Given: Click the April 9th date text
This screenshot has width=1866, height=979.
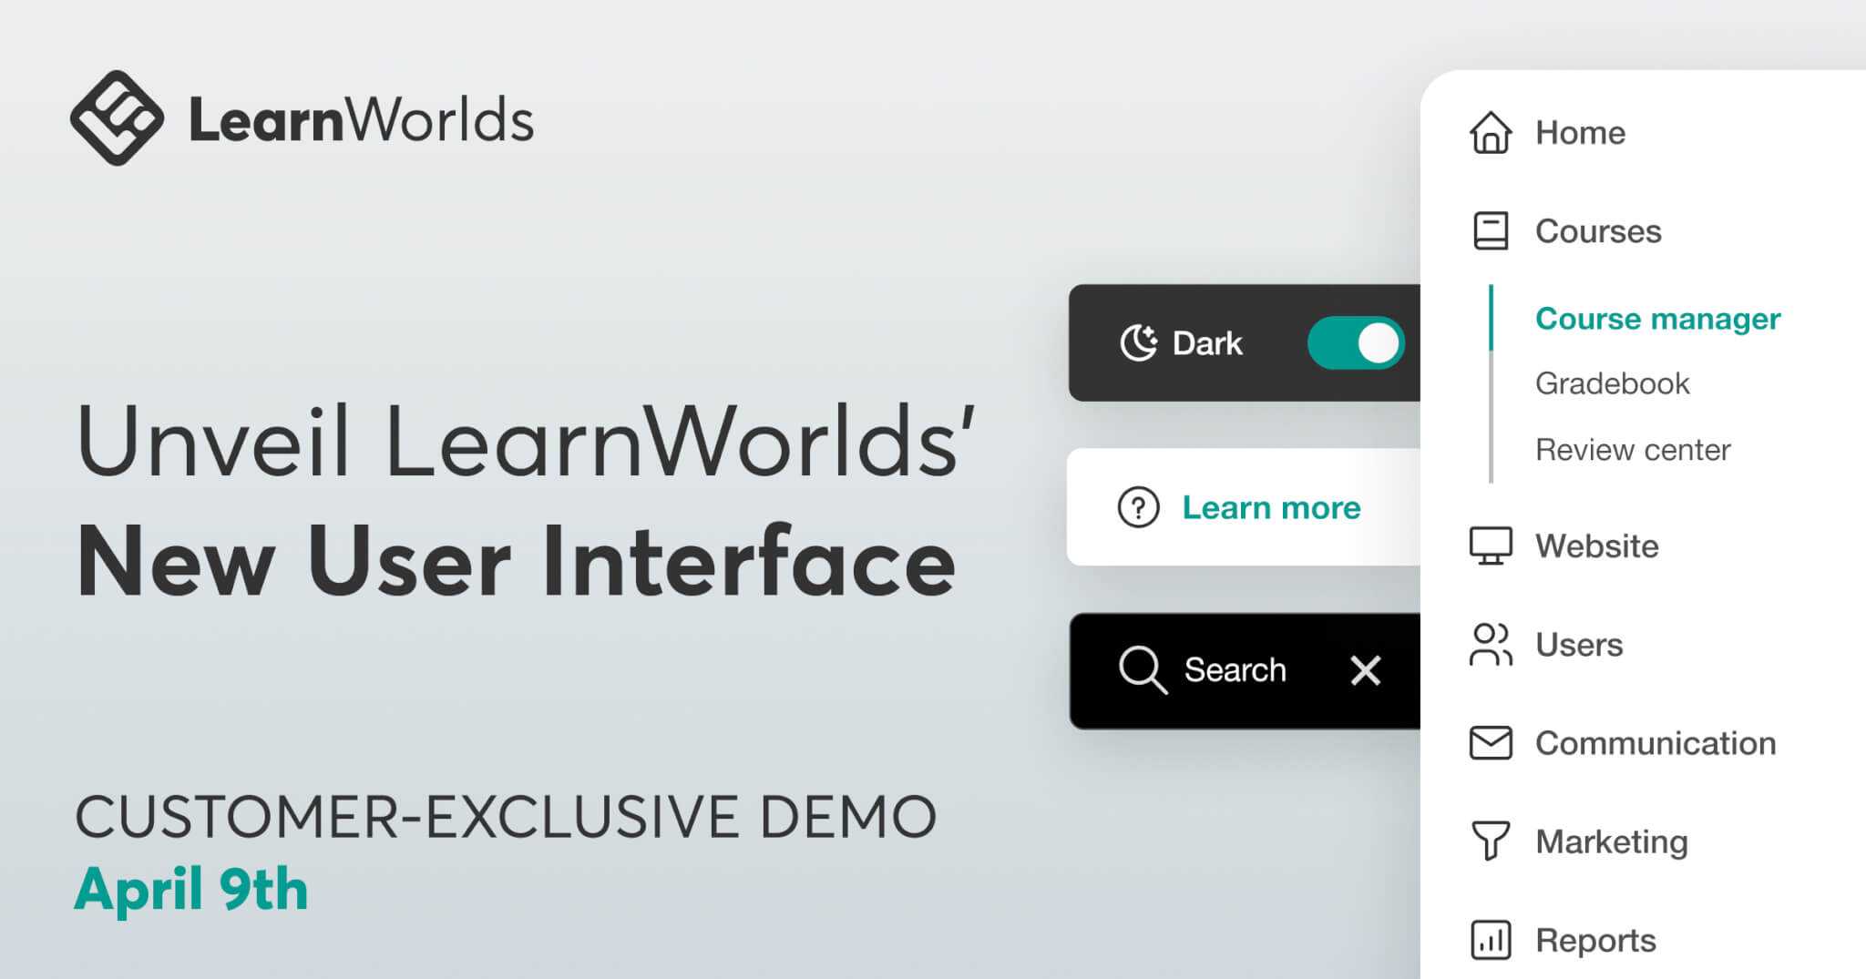Looking at the screenshot, I should tap(191, 887).
